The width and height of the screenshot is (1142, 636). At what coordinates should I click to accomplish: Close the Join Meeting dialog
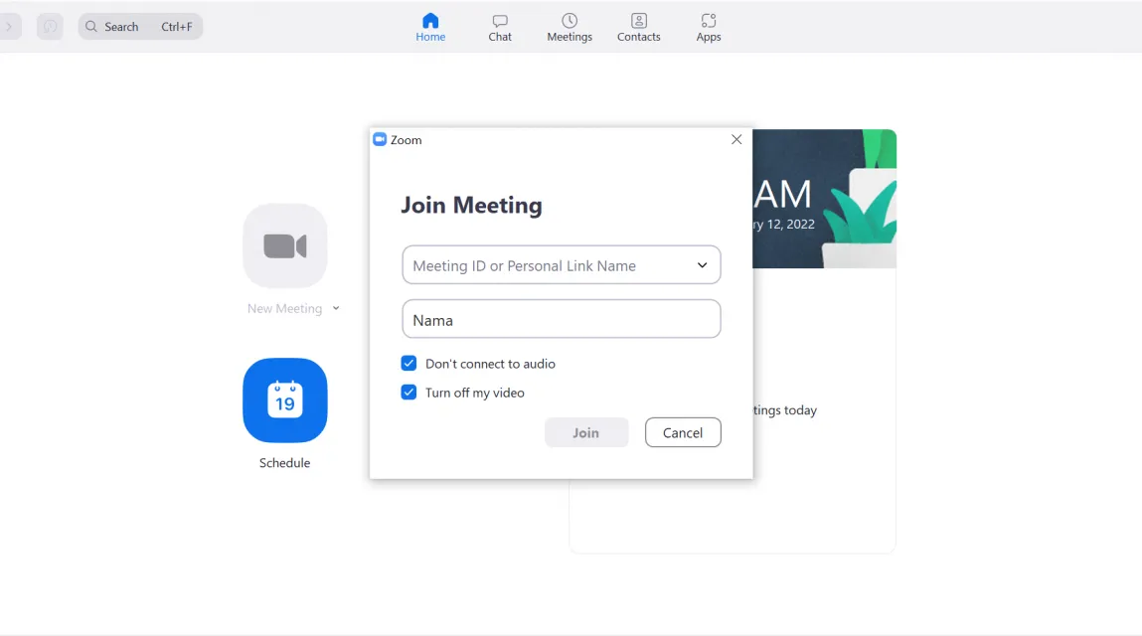[x=736, y=139]
